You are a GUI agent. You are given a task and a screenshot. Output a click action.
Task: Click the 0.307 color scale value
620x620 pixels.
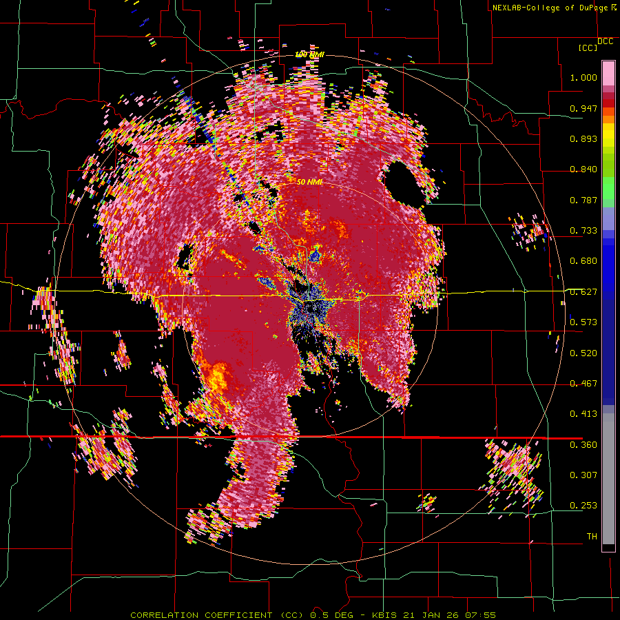point(583,475)
